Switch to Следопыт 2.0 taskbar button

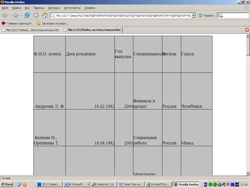pos(104,184)
